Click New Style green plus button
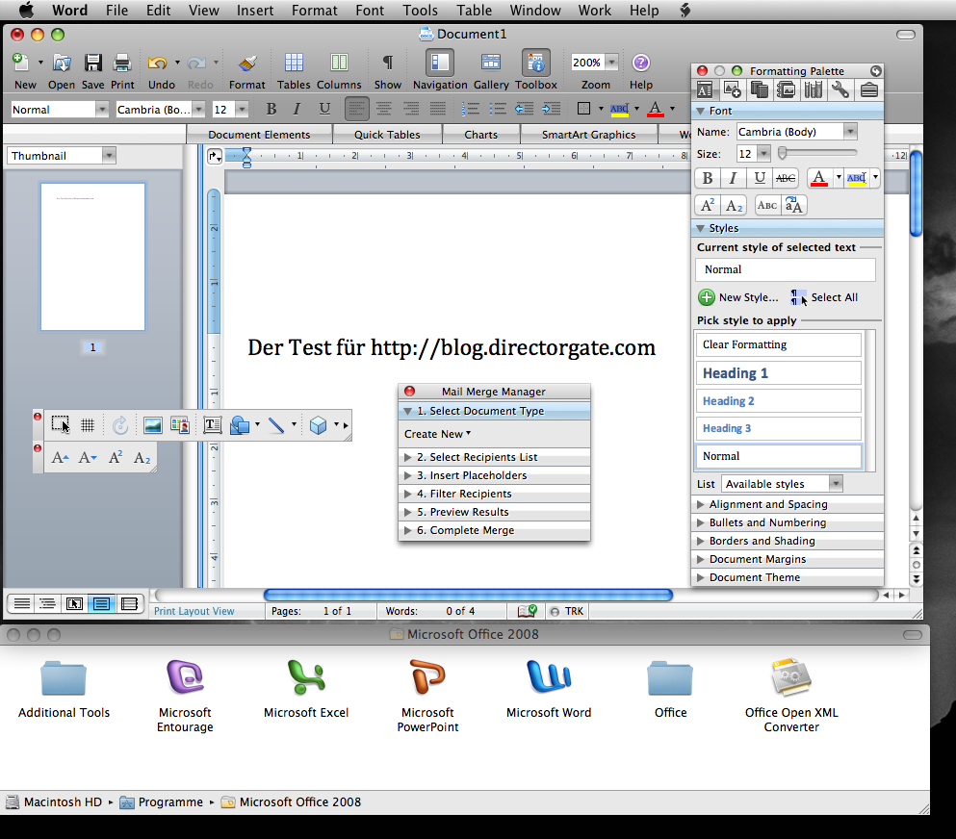This screenshot has height=839, width=956. [x=706, y=297]
